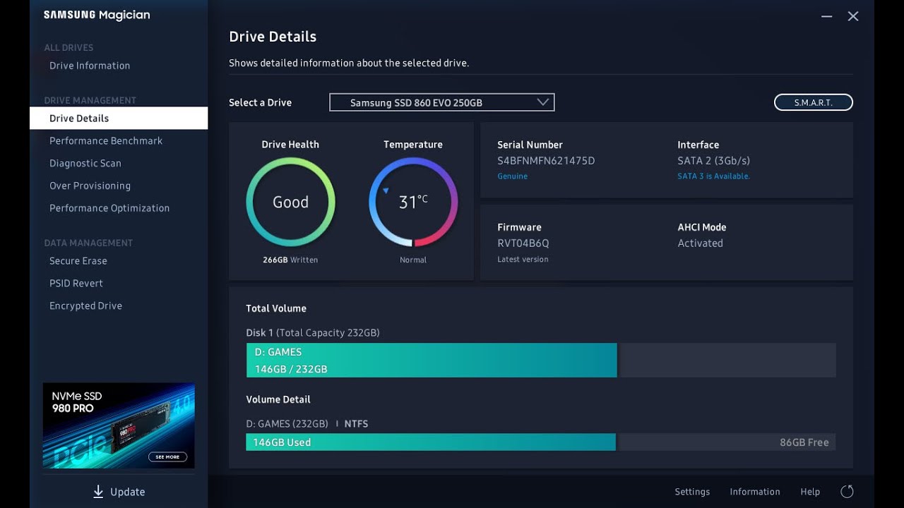Click the Normal temperature status text
The image size is (904, 508).
coord(413,260)
